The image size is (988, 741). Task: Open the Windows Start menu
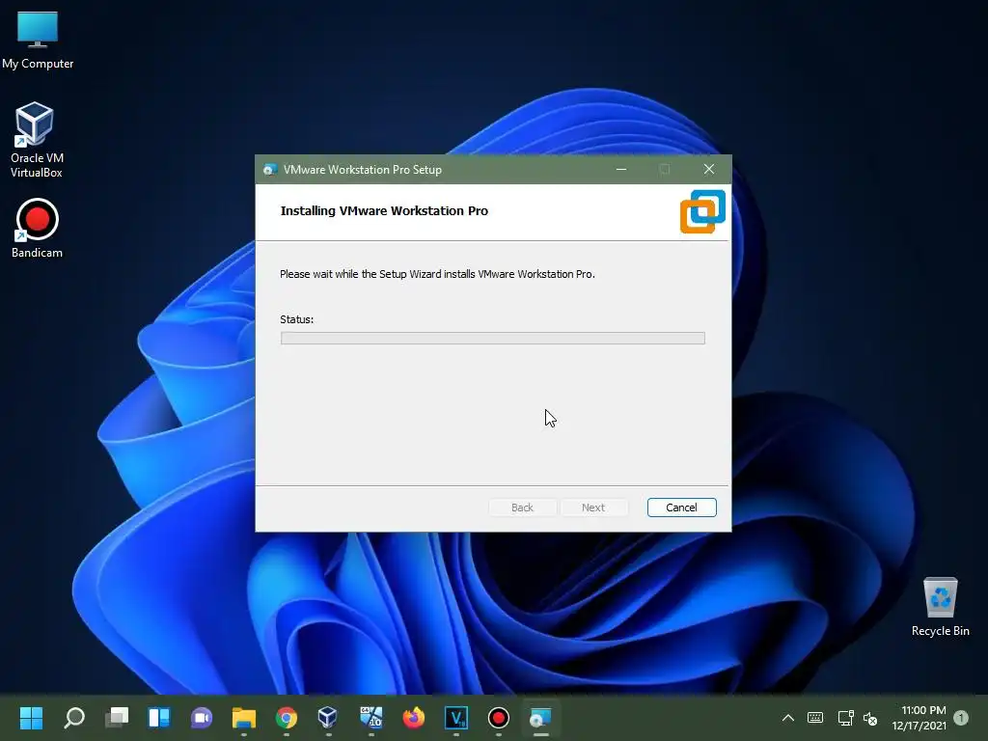click(31, 718)
